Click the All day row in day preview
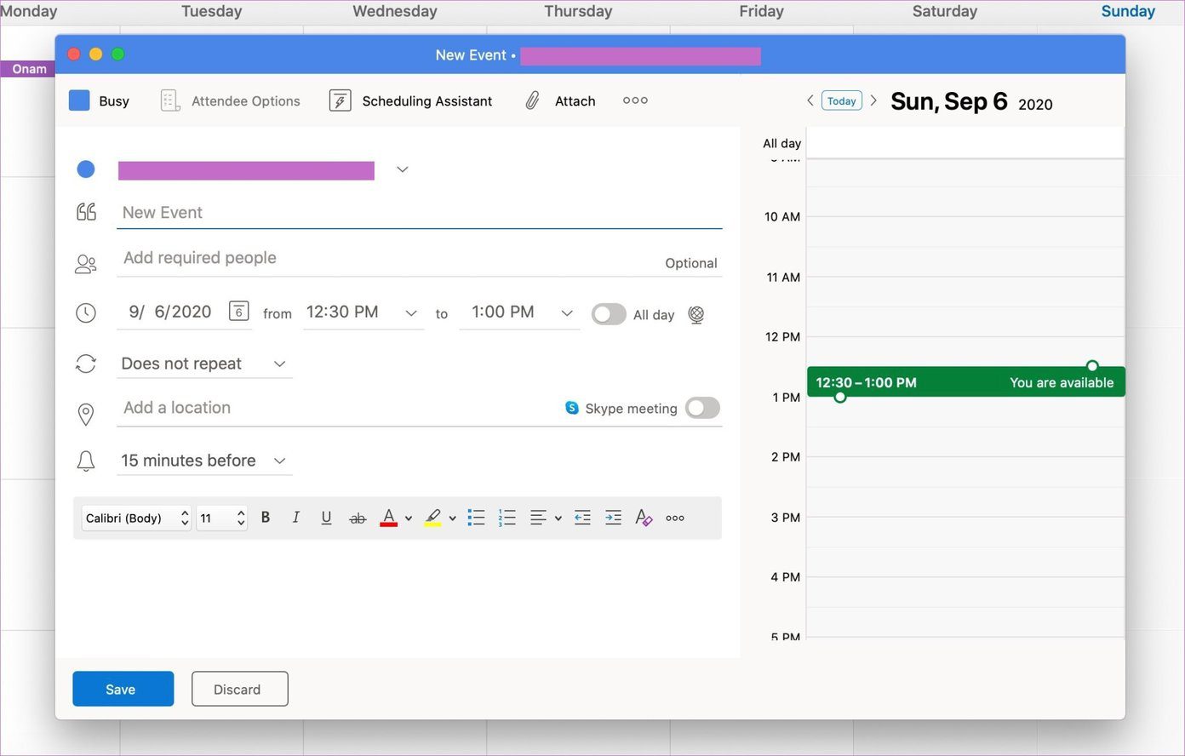Image resolution: width=1185 pixels, height=756 pixels. click(965, 143)
